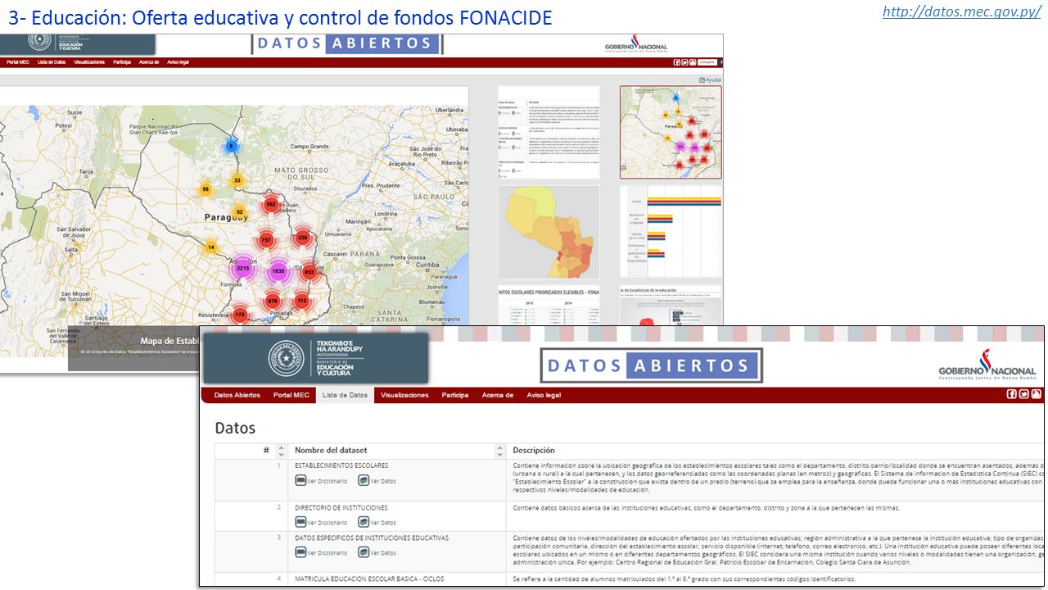Click the Ministerio de Educación y Cultura logo, front window

tap(315, 357)
